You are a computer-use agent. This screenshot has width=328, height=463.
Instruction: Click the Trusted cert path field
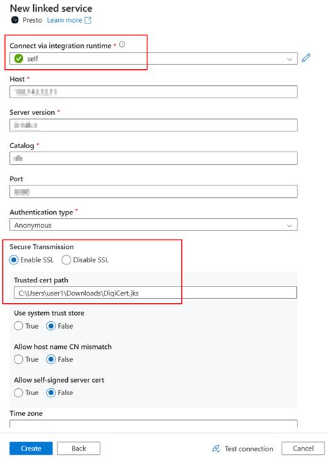(x=155, y=293)
